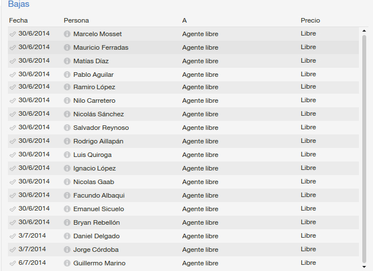
Task: Click info icon beside Nilo Carretero
Action: (67, 100)
